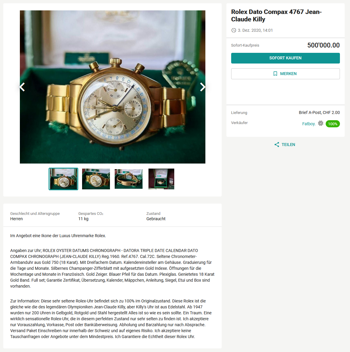Click the clock icon beside listing date
The height and width of the screenshot is (352, 350).
click(234, 30)
